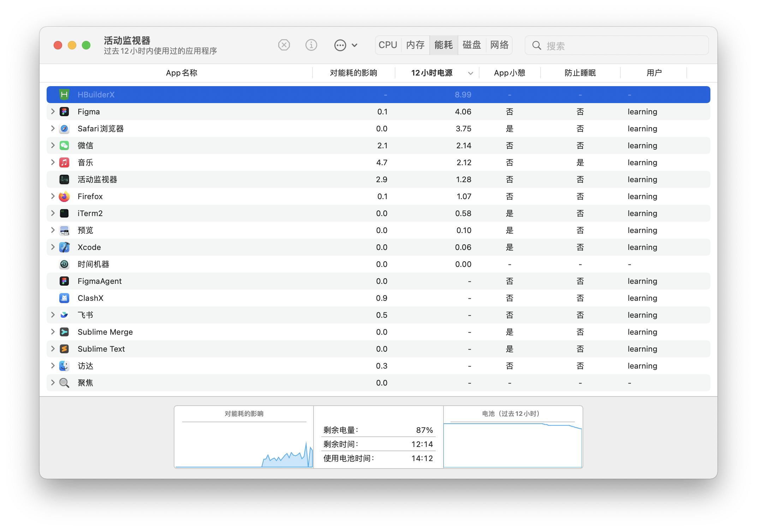Click the Sublime Text app icon

[64, 349]
